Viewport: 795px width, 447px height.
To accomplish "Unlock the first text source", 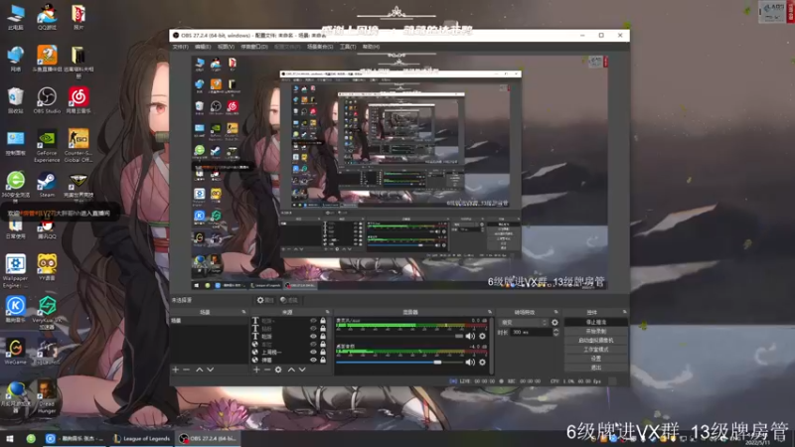I will (x=323, y=321).
